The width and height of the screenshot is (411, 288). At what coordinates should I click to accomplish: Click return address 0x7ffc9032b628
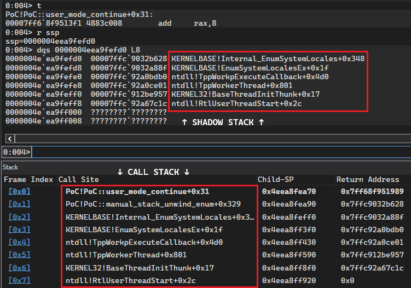click(372, 204)
